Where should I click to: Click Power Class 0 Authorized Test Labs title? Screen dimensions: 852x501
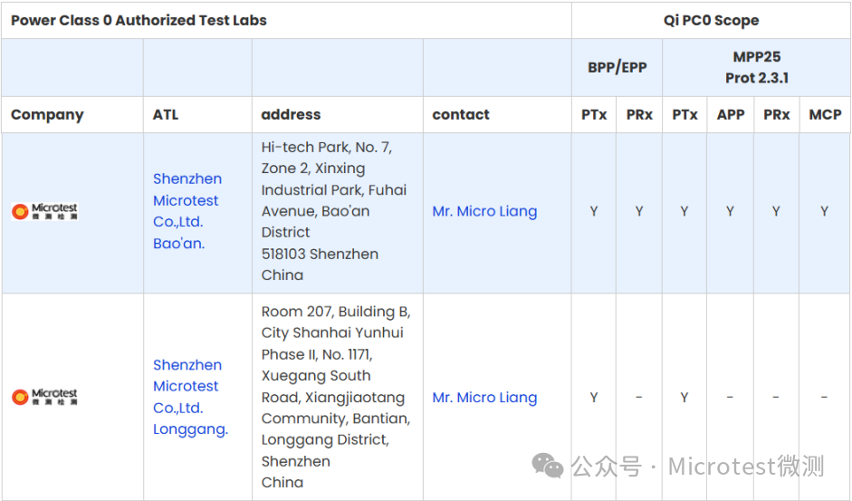[139, 21]
